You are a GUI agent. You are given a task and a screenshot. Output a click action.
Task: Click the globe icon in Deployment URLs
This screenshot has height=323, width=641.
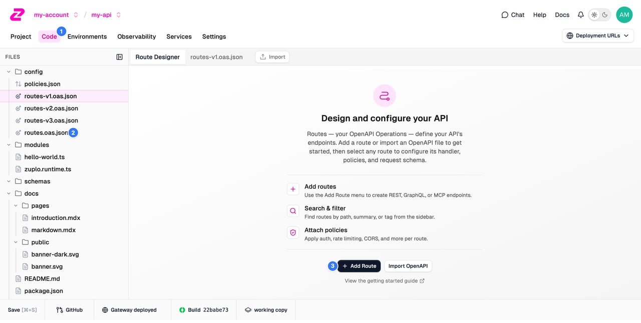pyautogui.click(x=570, y=35)
